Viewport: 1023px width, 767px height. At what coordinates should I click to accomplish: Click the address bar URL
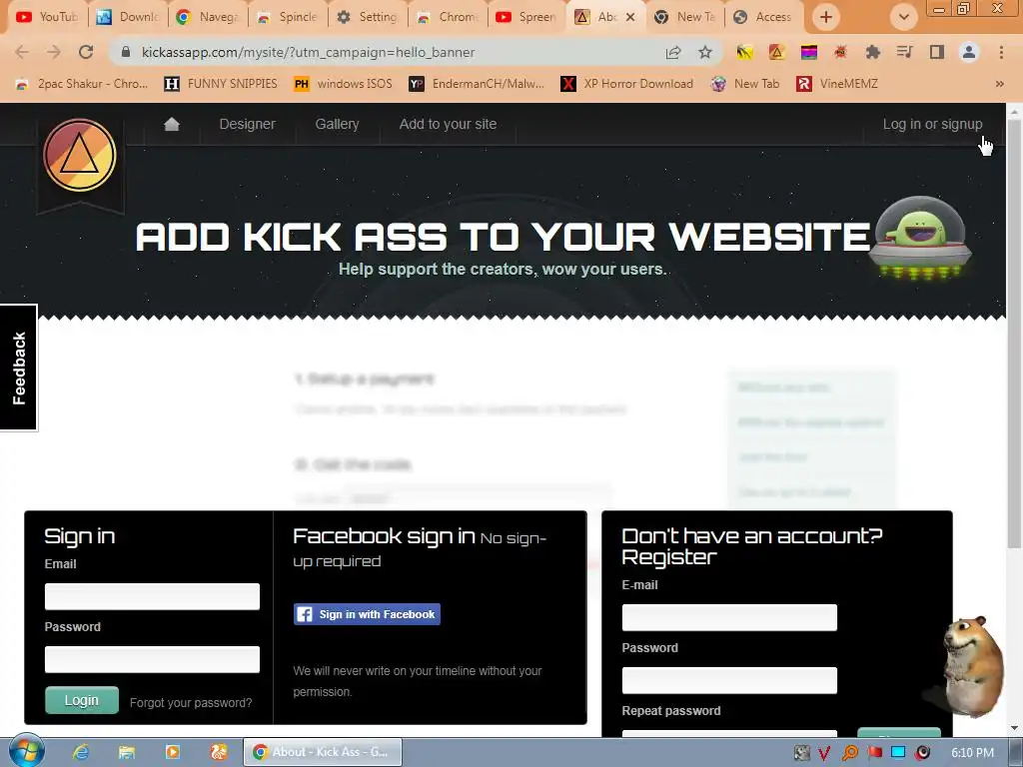pos(308,52)
